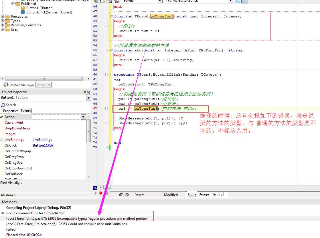Click the Button1: TButton field icon
Viewport: 320px width, 238px height.
click(23, 8)
